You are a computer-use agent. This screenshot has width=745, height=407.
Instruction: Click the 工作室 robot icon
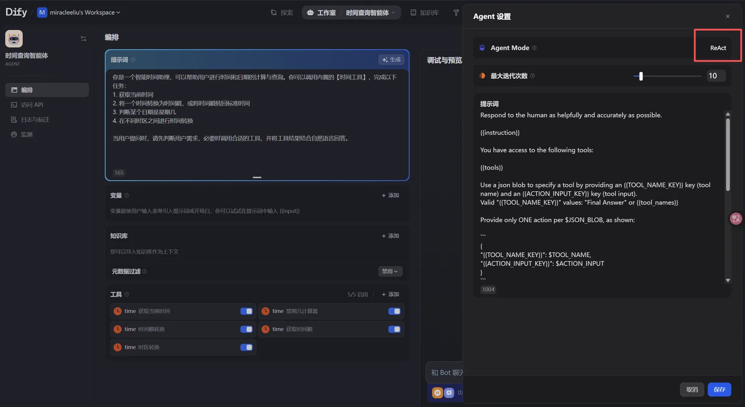pos(311,13)
